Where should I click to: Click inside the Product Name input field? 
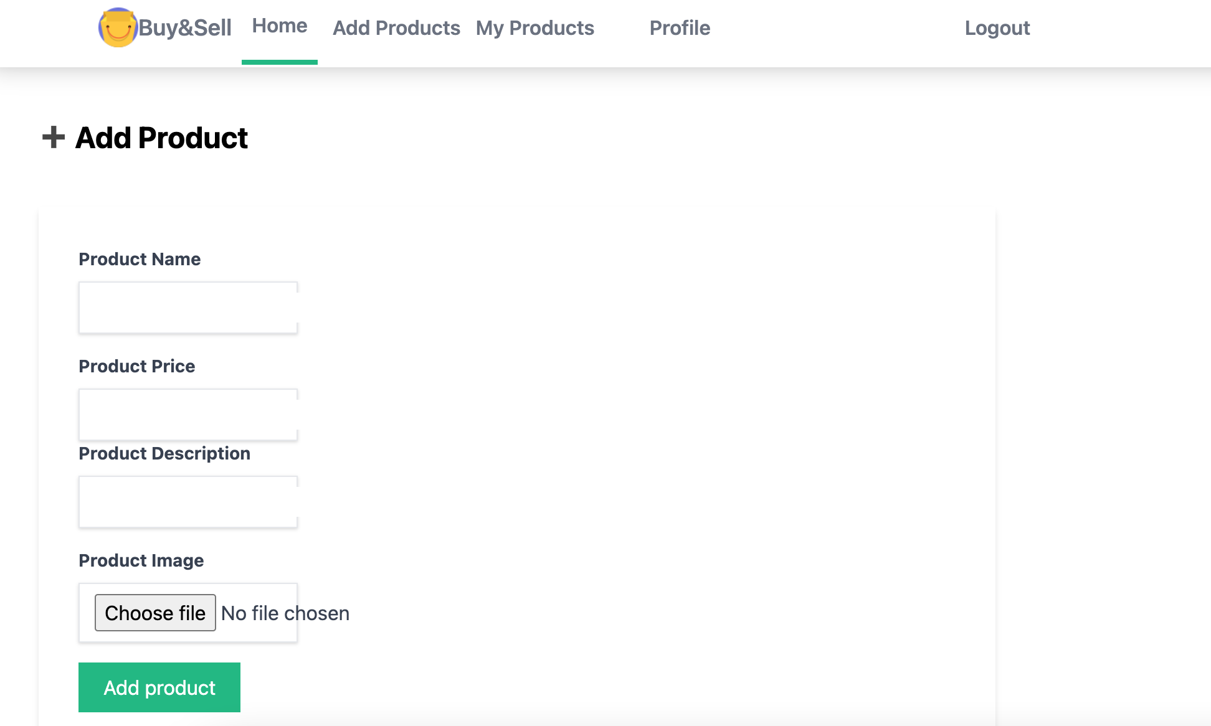click(x=187, y=307)
